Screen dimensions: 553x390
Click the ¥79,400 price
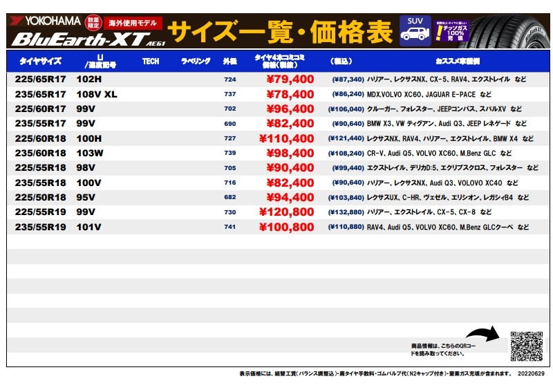290,80
